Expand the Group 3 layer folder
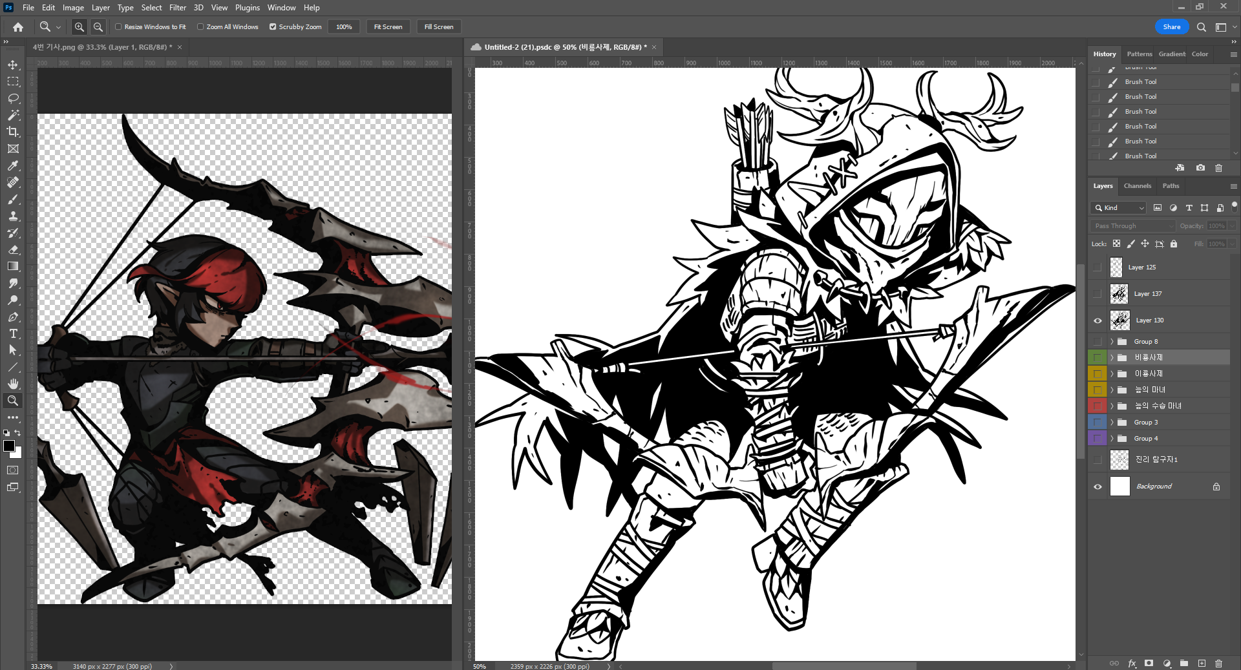This screenshot has width=1241, height=670. pos(1112,423)
